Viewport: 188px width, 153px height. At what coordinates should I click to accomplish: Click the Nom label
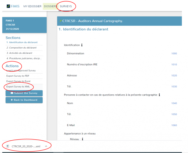(70, 103)
